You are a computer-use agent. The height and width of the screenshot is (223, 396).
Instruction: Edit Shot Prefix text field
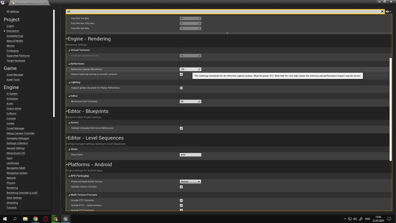tap(190, 155)
